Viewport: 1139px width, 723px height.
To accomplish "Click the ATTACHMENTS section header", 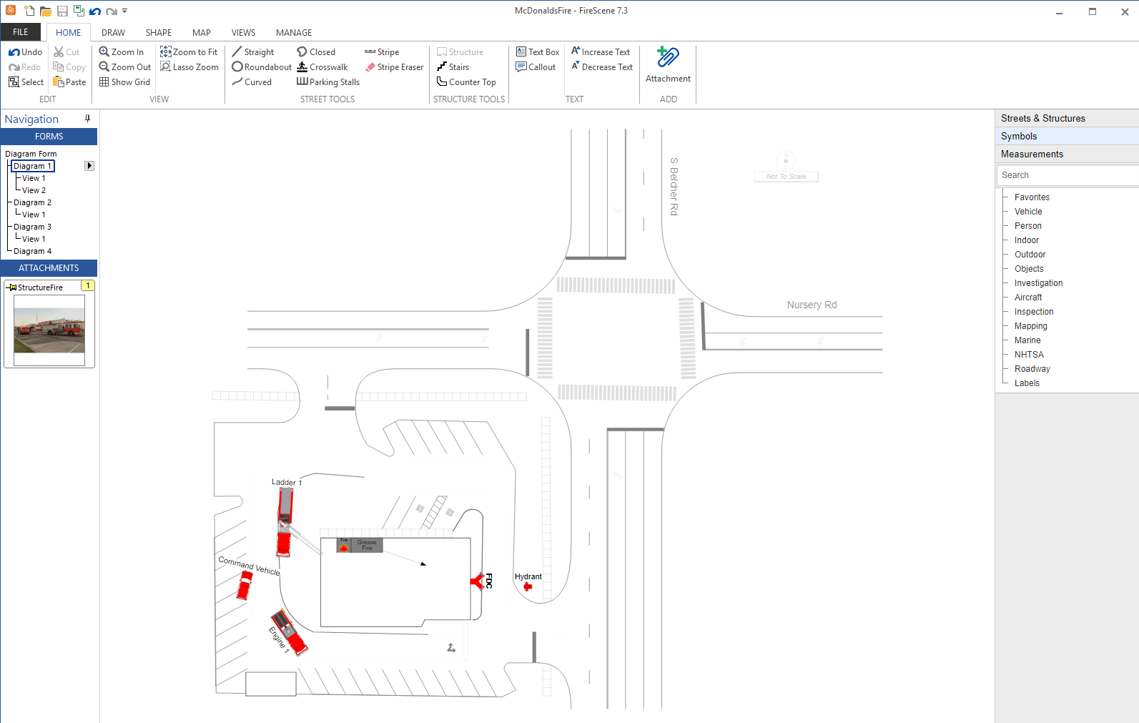I will coord(49,268).
